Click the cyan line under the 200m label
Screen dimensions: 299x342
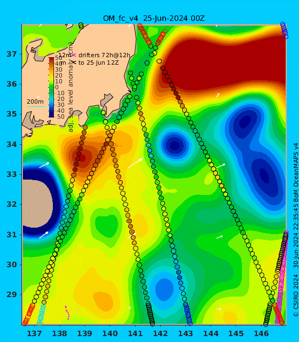[x=36, y=107]
